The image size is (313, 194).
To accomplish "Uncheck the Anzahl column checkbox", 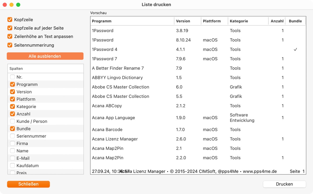I will pos(13,114).
